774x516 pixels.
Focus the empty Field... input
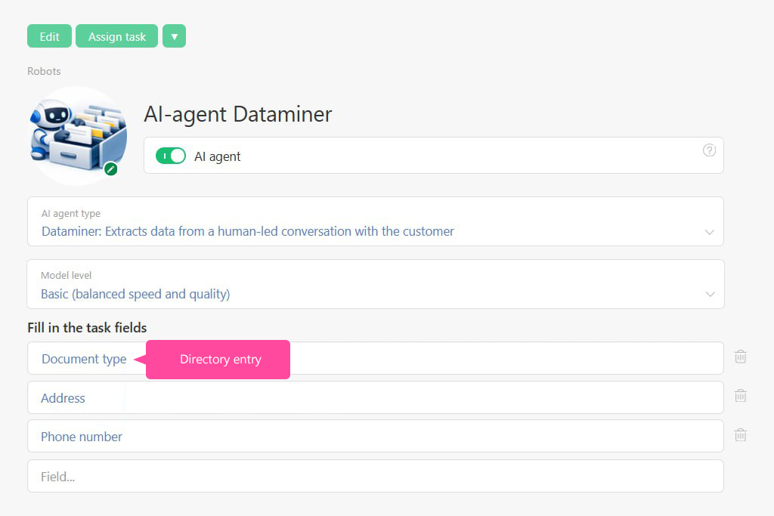[375, 477]
